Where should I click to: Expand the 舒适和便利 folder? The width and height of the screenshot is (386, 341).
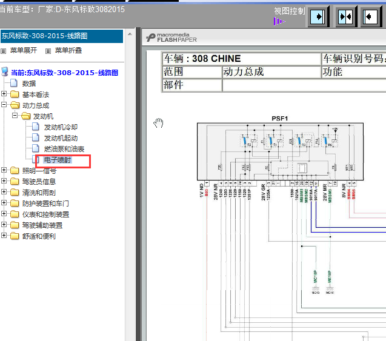point(4,235)
